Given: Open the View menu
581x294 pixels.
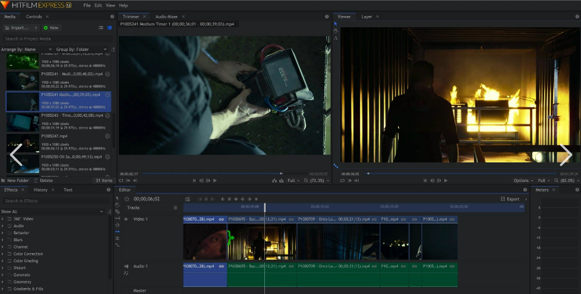Looking at the screenshot, I should coord(110,5).
